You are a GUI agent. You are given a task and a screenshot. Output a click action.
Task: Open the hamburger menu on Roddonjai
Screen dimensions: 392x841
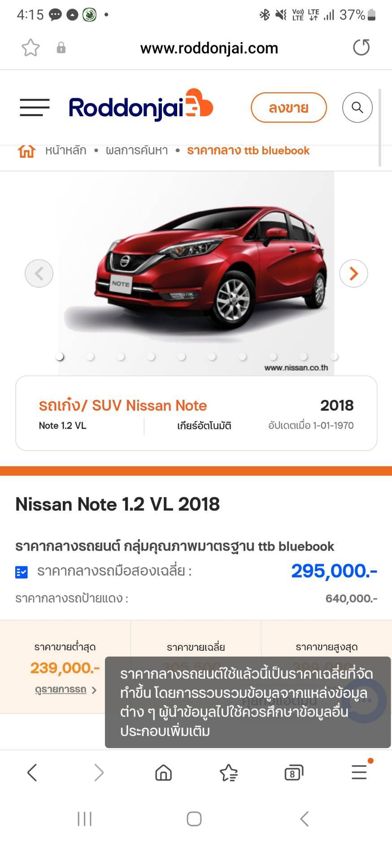coord(35,108)
